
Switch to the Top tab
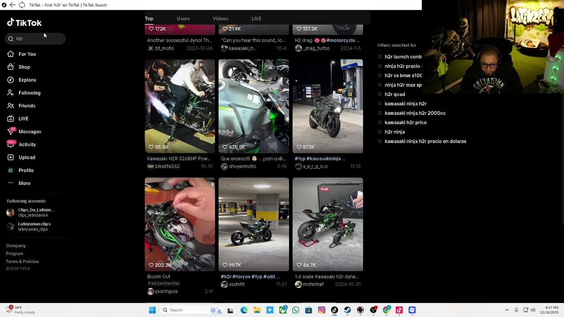click(149, 18)
